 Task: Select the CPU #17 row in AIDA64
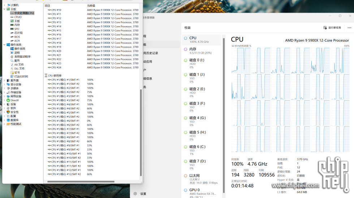click(x=91, y=39)
